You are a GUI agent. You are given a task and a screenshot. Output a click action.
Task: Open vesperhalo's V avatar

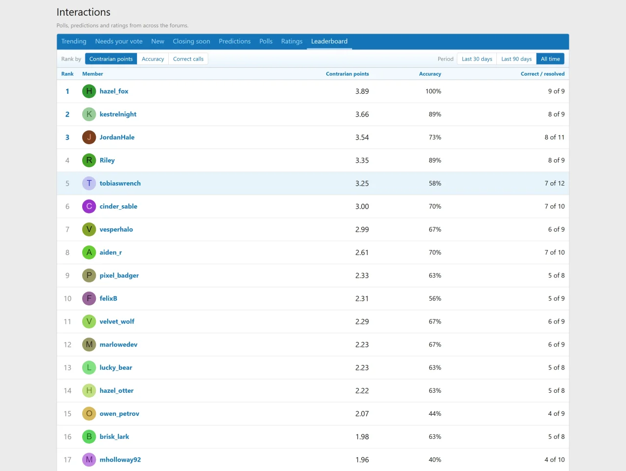pos(89,229)
